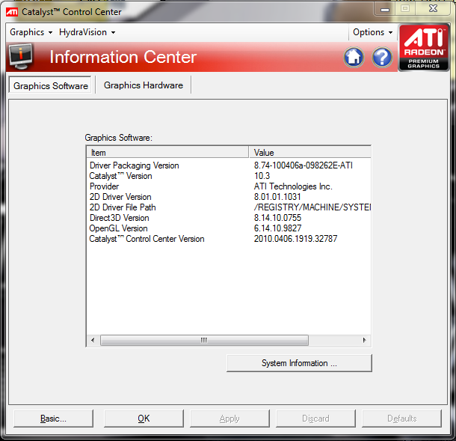Screen dimensions: 456x441
Task: Close the Catalyst Control Center window
Action: [x=433, y=8]
